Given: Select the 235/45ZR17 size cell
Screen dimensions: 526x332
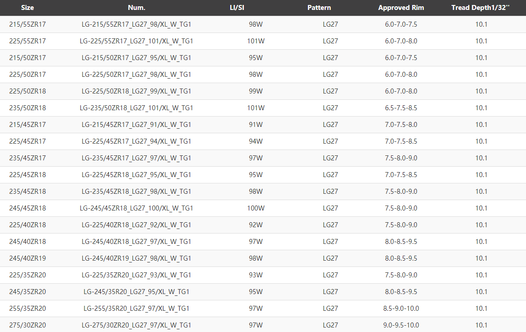Looking at the screenshot, I should click(28, 158).
